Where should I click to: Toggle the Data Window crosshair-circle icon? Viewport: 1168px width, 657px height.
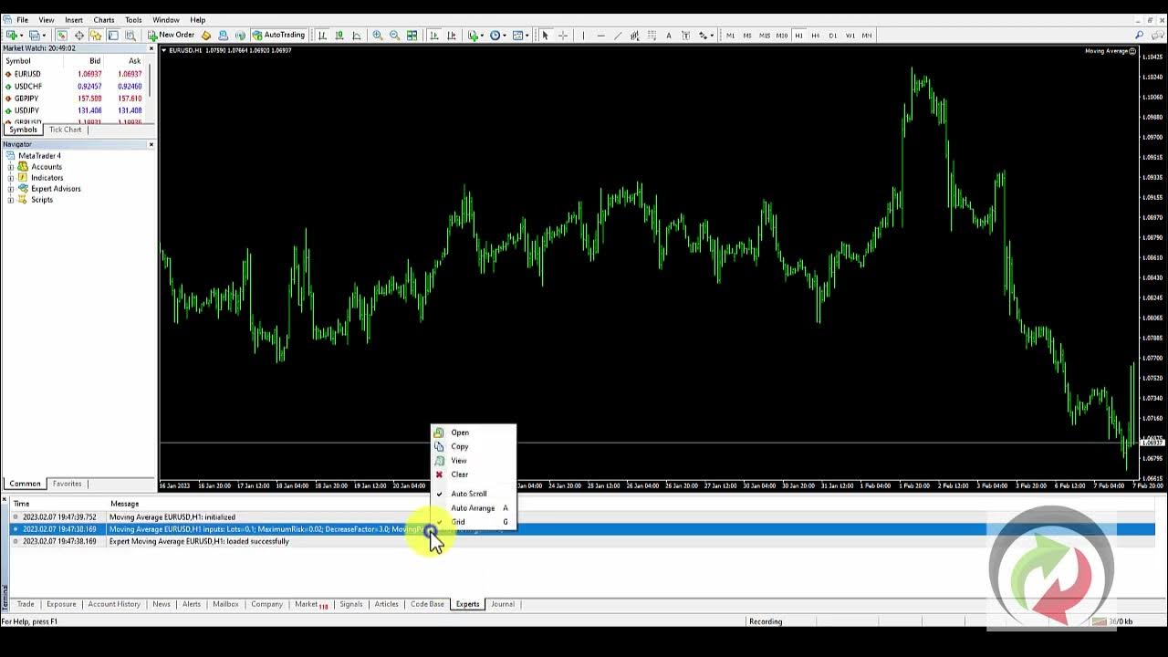(79, 36)
